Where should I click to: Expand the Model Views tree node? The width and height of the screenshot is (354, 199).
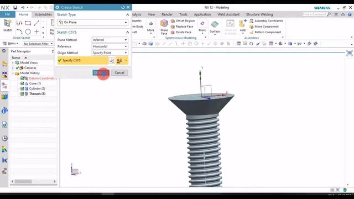13,62
